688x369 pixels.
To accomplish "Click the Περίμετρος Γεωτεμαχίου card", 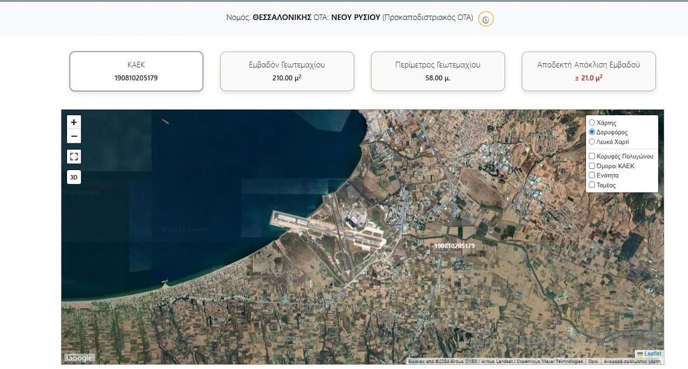I will 438,71.
